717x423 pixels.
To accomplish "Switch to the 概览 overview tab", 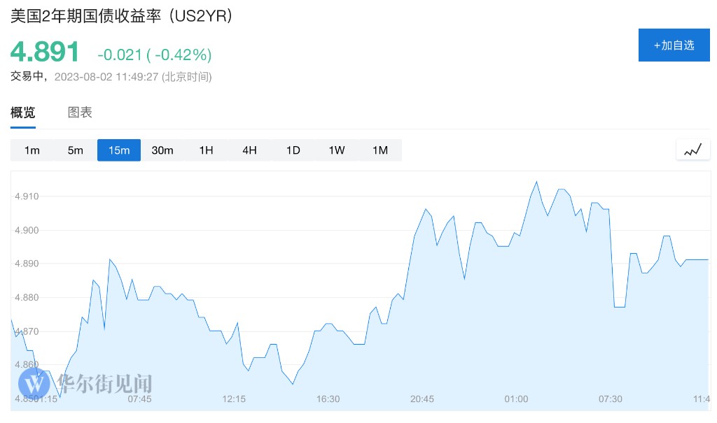I will click(23, 113).
